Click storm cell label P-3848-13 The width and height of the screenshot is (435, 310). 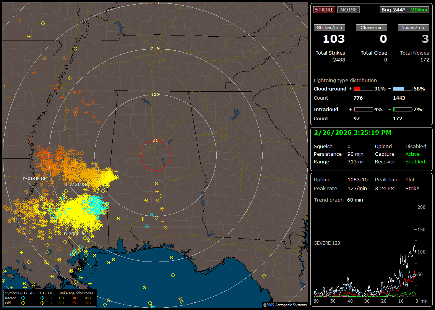[x=34, y=178]
